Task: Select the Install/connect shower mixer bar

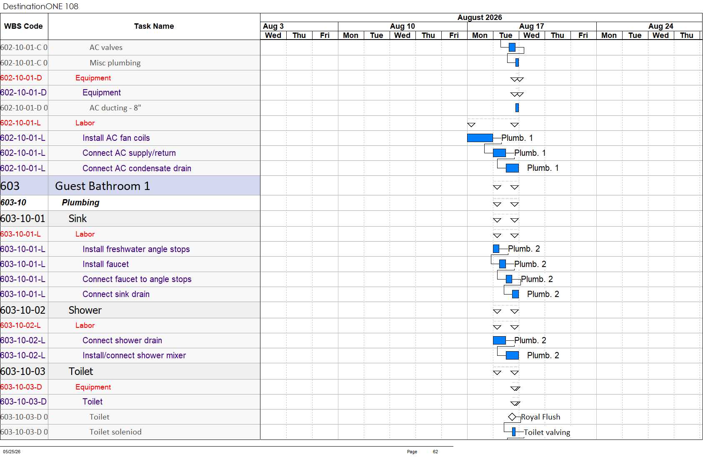Action: pos(512,355)
